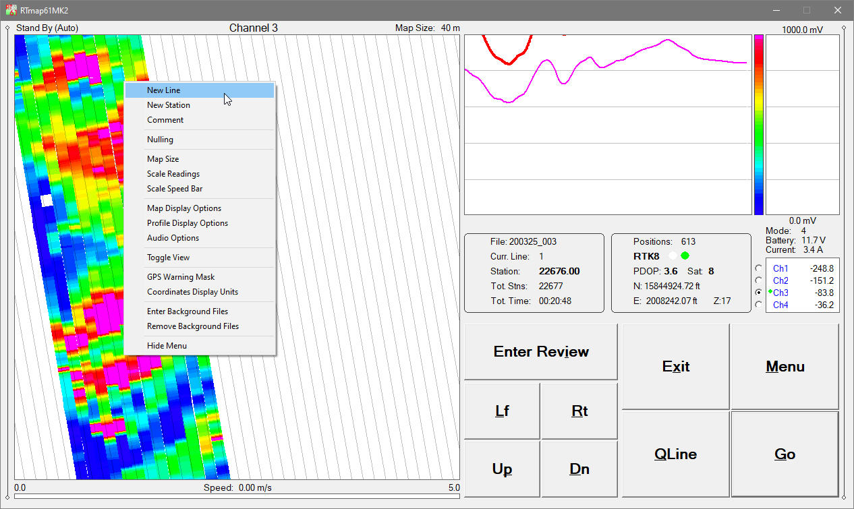This screenshot has height=509, width=854.
Task: Open the Menu button
Action: [x=785, y=367]
